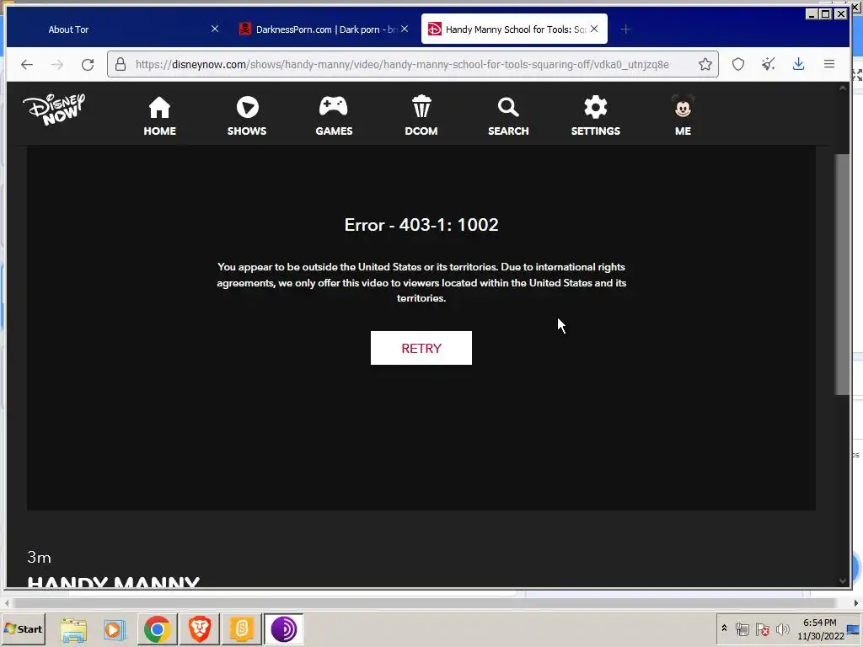Open the SEARCH page
This screenshot has height=647, width=863.
508,116
